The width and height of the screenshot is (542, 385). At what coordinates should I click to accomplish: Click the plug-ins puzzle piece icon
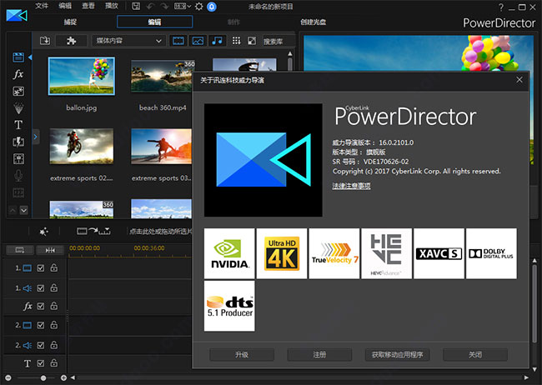point(71,40)
